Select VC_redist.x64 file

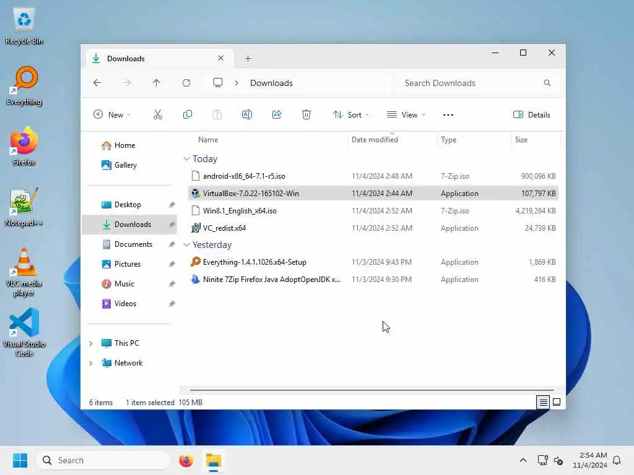[x=373, y=228]
